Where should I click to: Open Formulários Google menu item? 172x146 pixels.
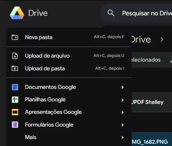(69, 125)
